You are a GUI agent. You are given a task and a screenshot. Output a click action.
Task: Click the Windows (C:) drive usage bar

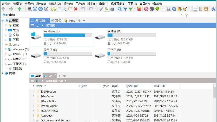coord(68,35)
